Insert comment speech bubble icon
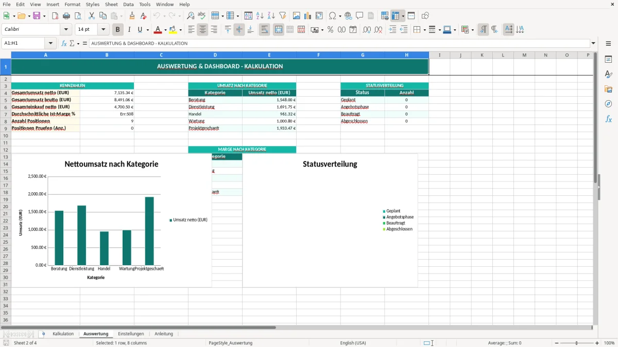Image resolution: width=618 pixels, height=347 pixels. [x=359, y=16]
